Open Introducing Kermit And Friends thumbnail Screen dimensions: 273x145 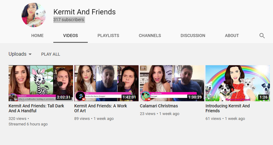(x=238, y=83)
